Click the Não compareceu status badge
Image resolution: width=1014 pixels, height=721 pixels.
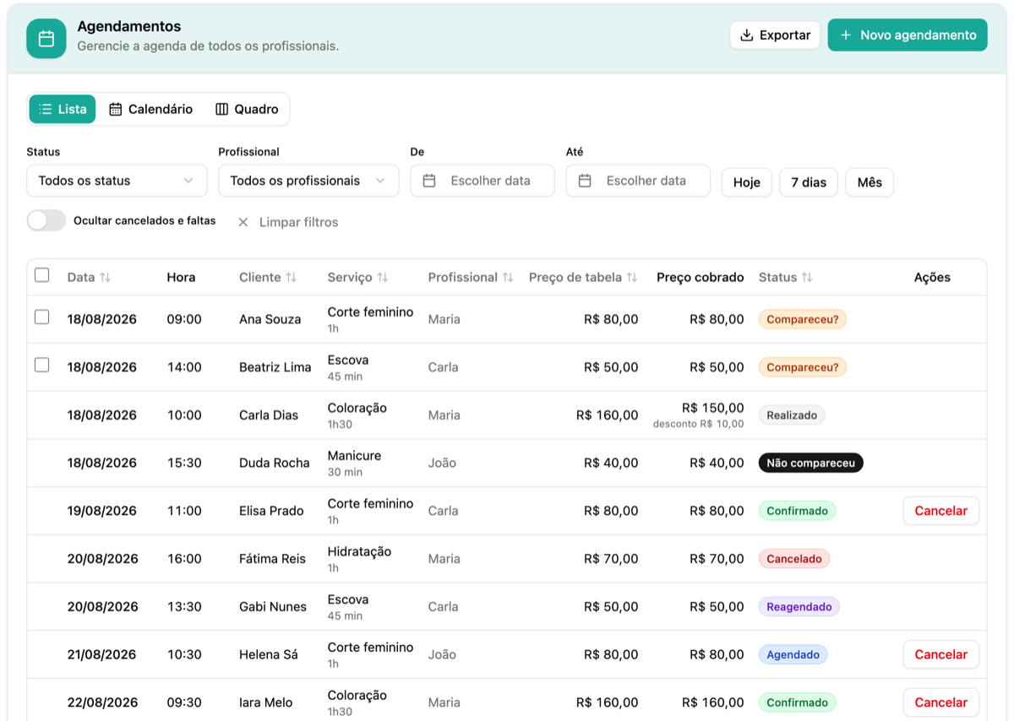point(811,463)
